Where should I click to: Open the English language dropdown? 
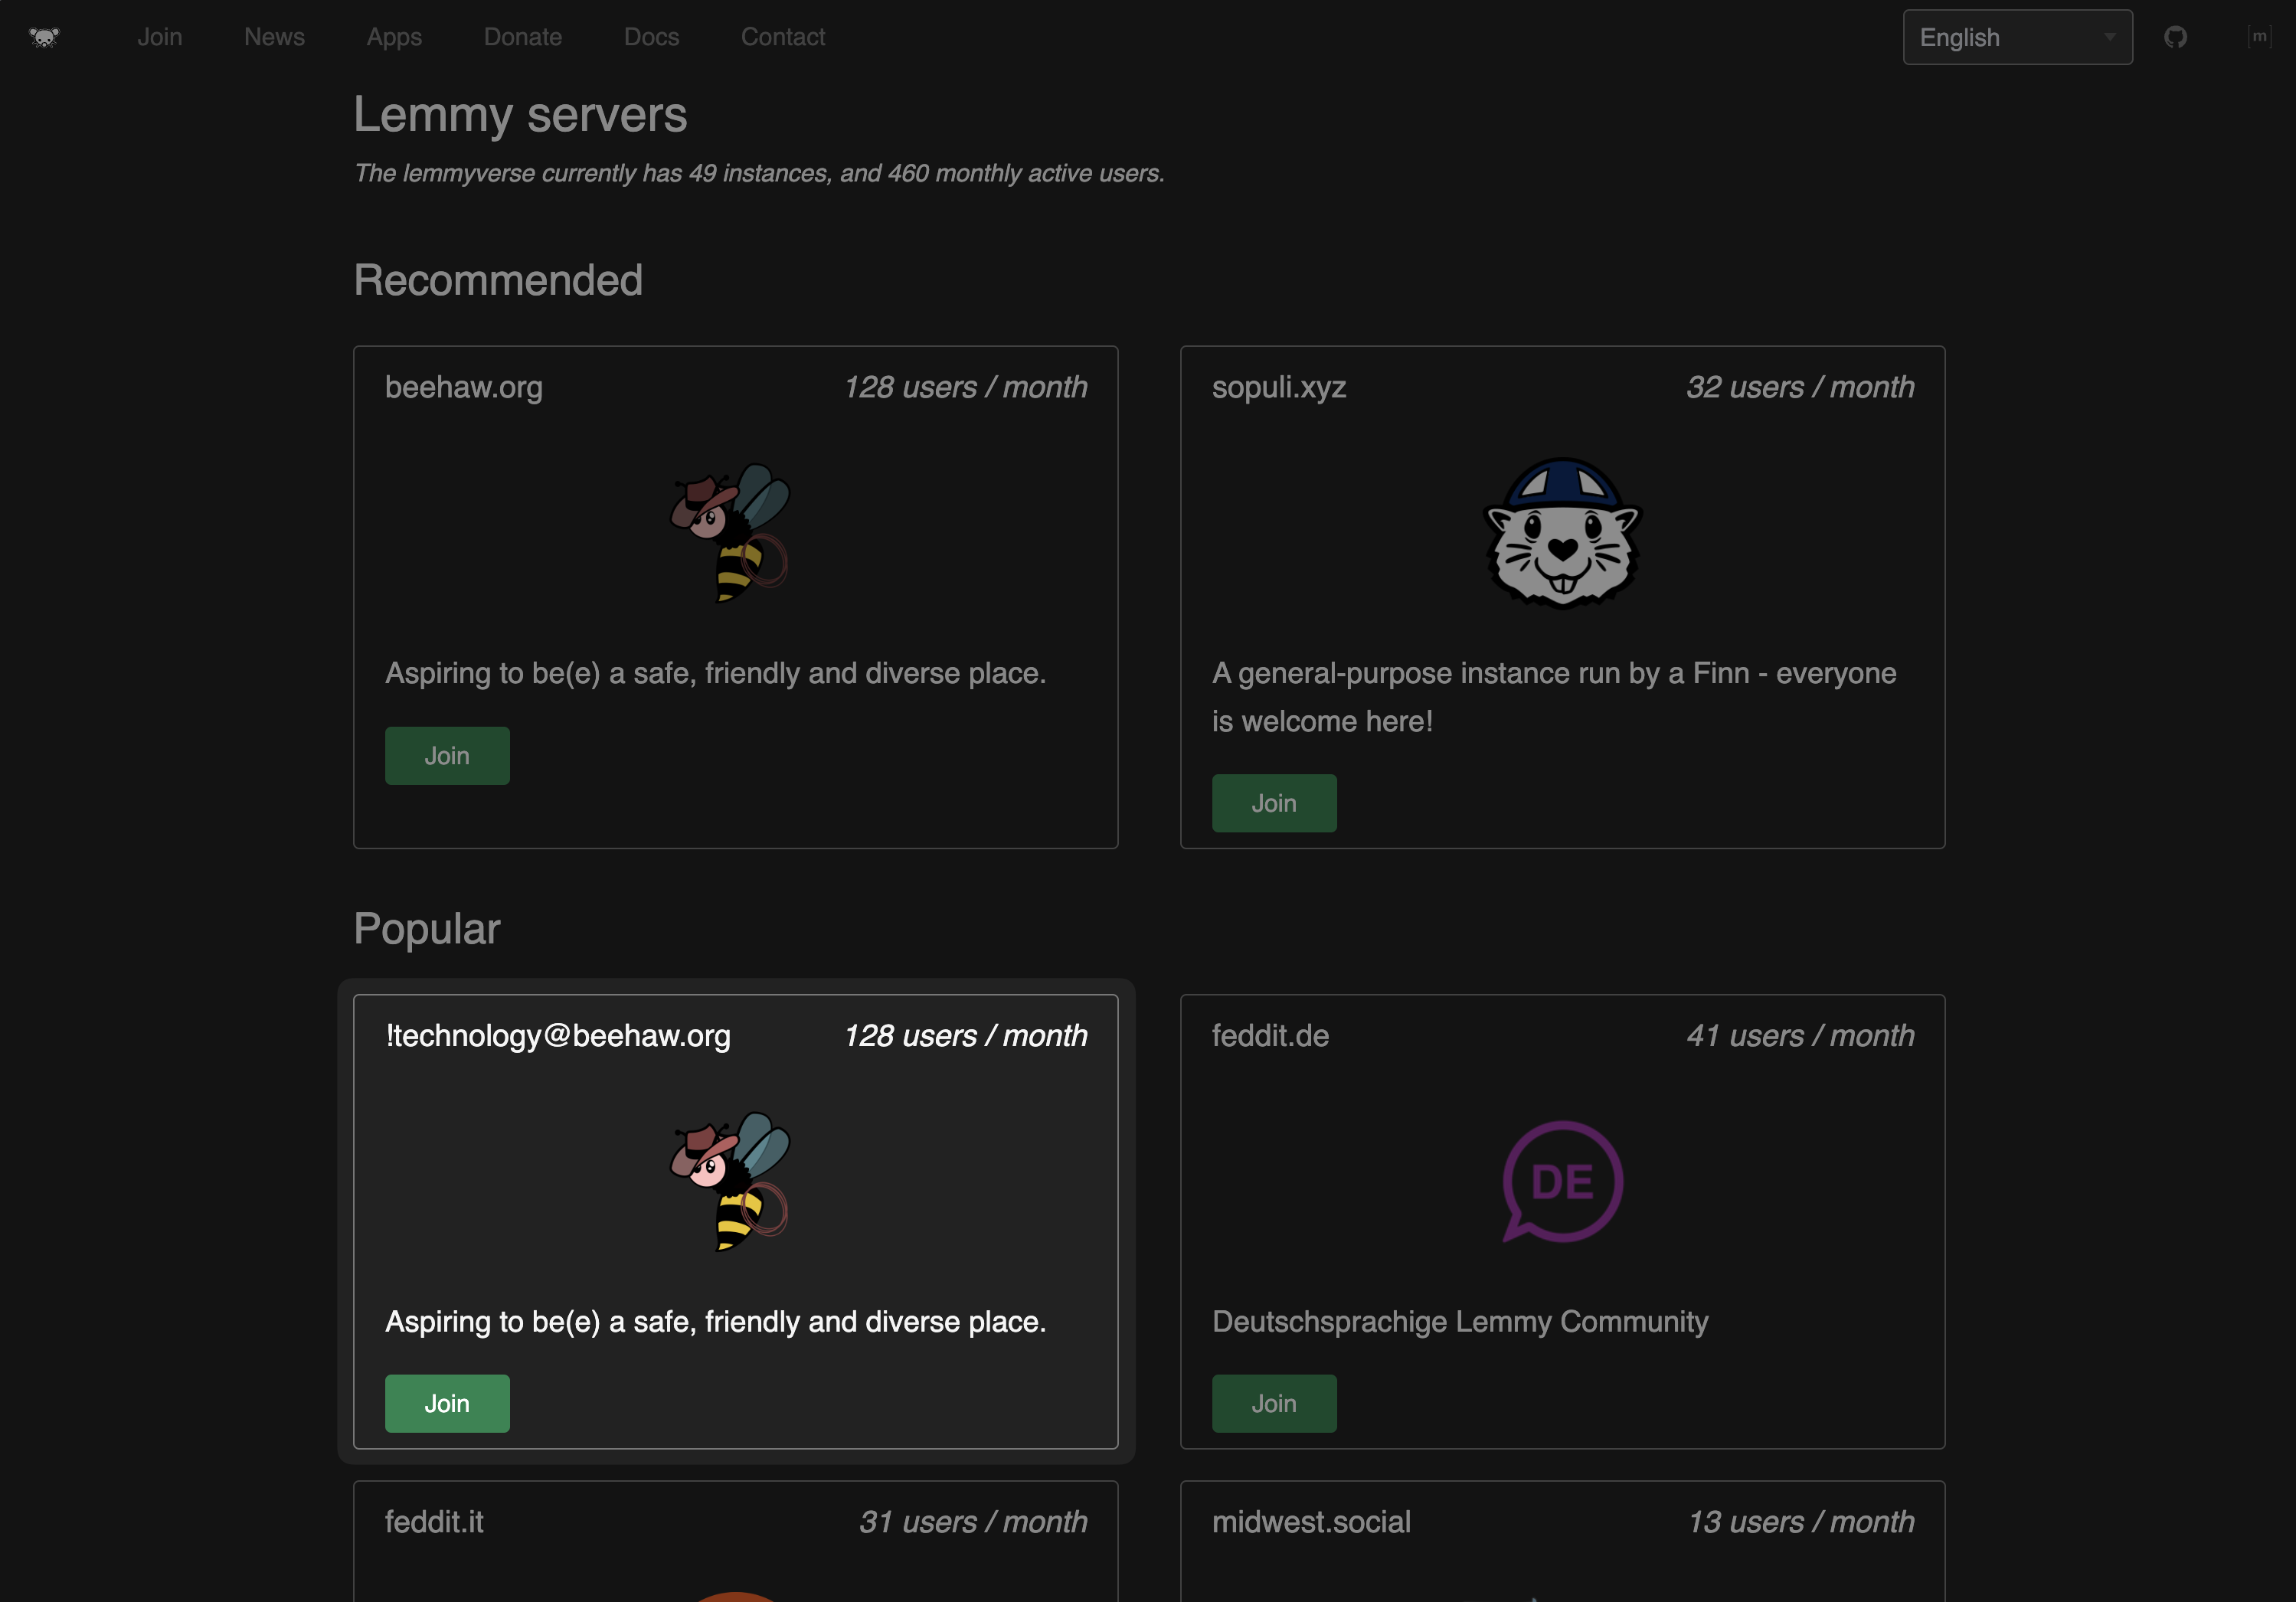[2016, 37]
